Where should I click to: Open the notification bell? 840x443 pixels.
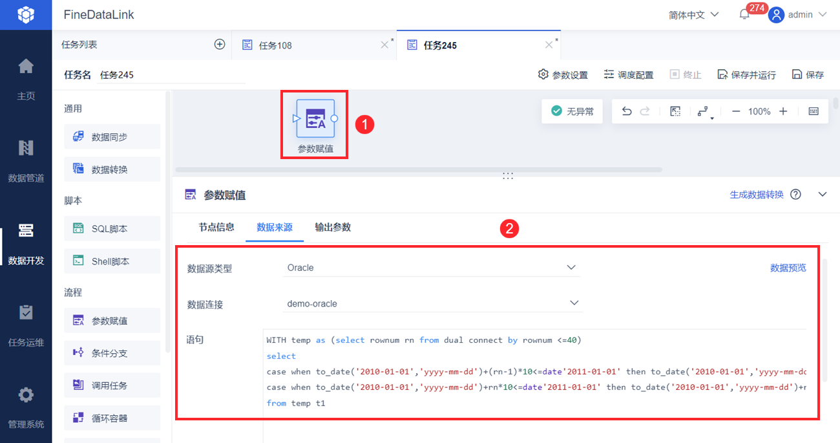[x=744, y=15]
